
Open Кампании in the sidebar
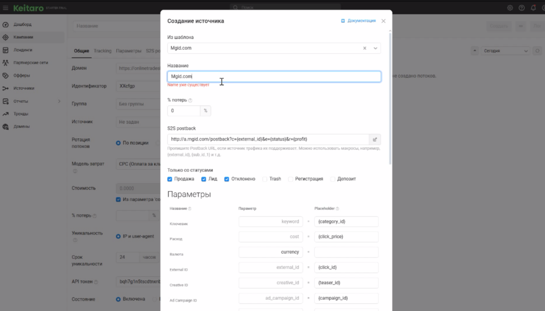23,37
